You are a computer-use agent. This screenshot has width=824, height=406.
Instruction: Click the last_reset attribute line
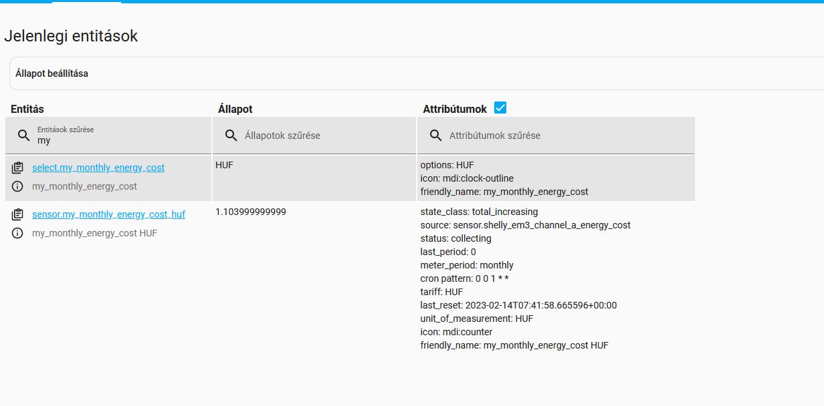point(518,305)
